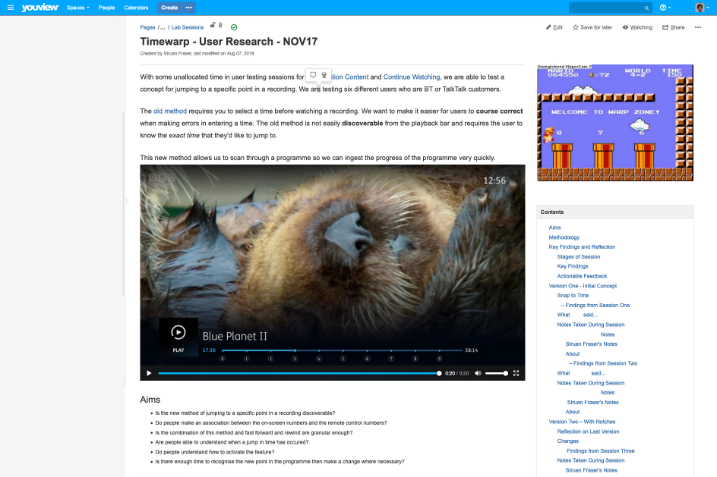This screenshot has width=717, height=477.
Task: Click the Edit page button
Action: (x=554, y=27)
